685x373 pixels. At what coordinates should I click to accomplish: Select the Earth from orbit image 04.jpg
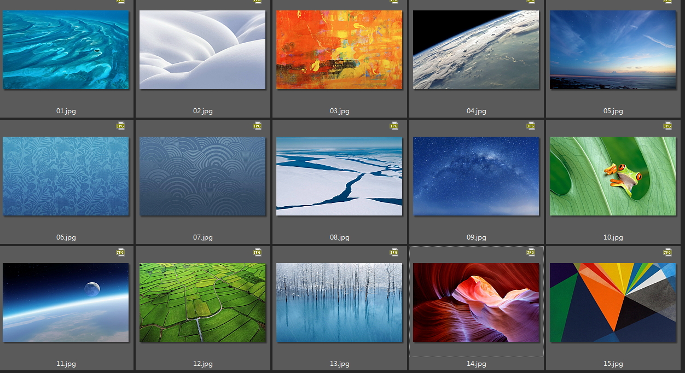coord(476,50)
